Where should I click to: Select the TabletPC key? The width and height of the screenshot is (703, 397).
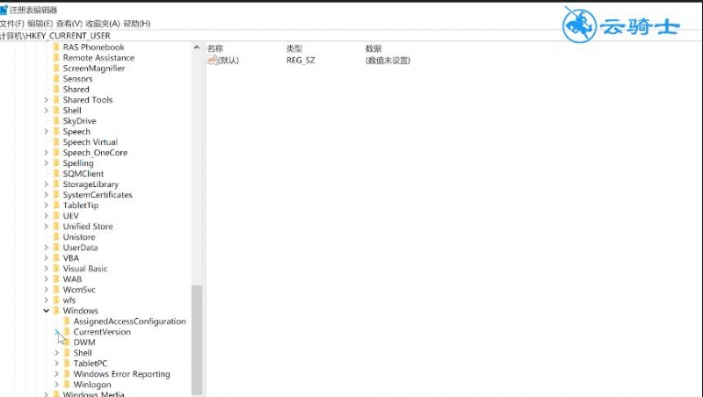91,364
